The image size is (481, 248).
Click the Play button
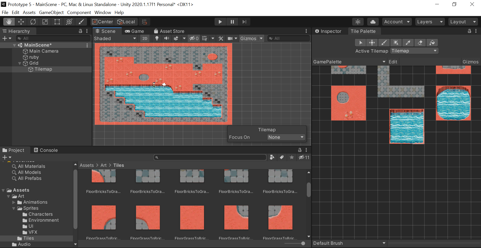[220, 22]
